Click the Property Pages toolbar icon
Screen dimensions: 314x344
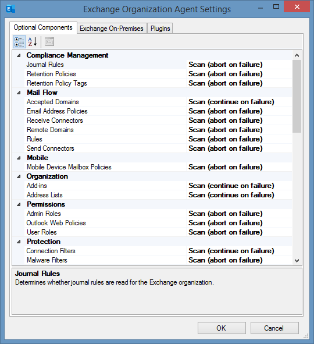[49, 42]
